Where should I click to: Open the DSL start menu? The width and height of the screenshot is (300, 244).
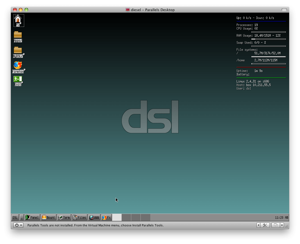click(x=15, y=217)
